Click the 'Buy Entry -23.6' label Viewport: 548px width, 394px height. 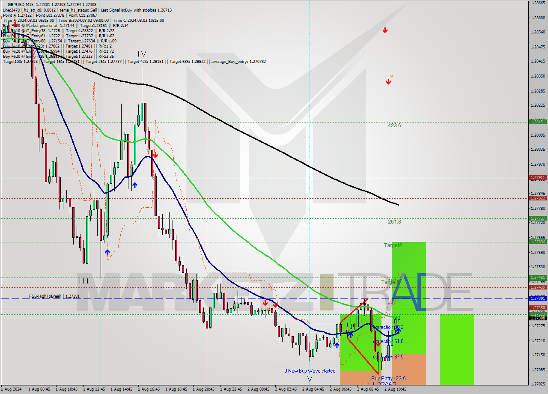point(388,379)
